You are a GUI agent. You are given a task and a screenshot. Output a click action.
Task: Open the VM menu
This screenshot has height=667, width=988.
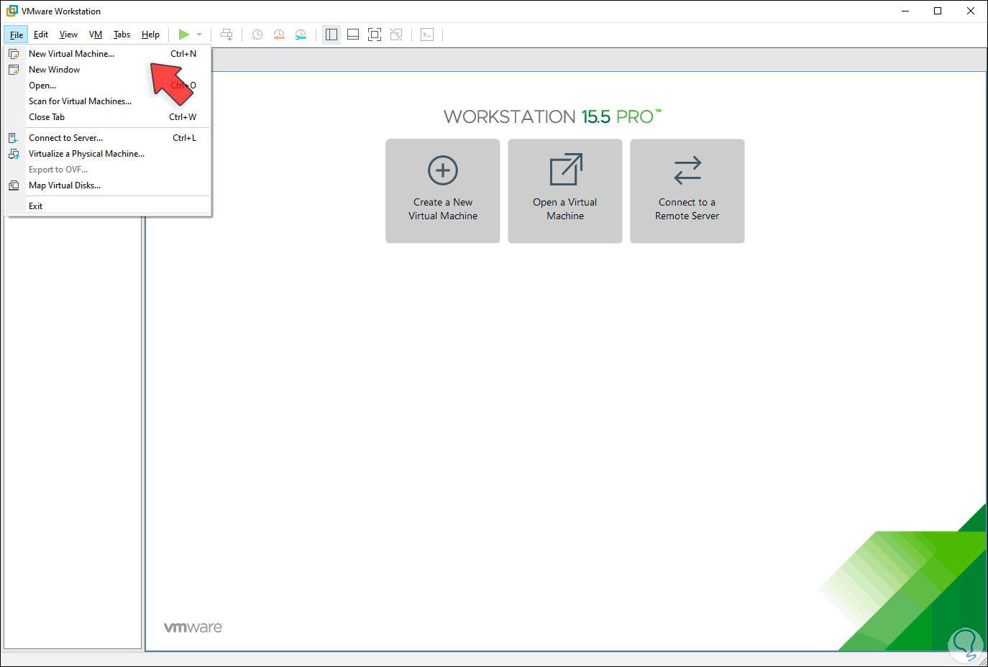pyautogui.click(x=96, y=34)
